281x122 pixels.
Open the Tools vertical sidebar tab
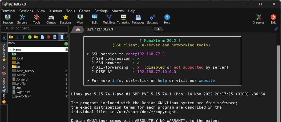coord(4,69)
